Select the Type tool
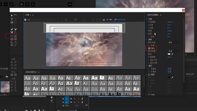 [x=12, y=19]
